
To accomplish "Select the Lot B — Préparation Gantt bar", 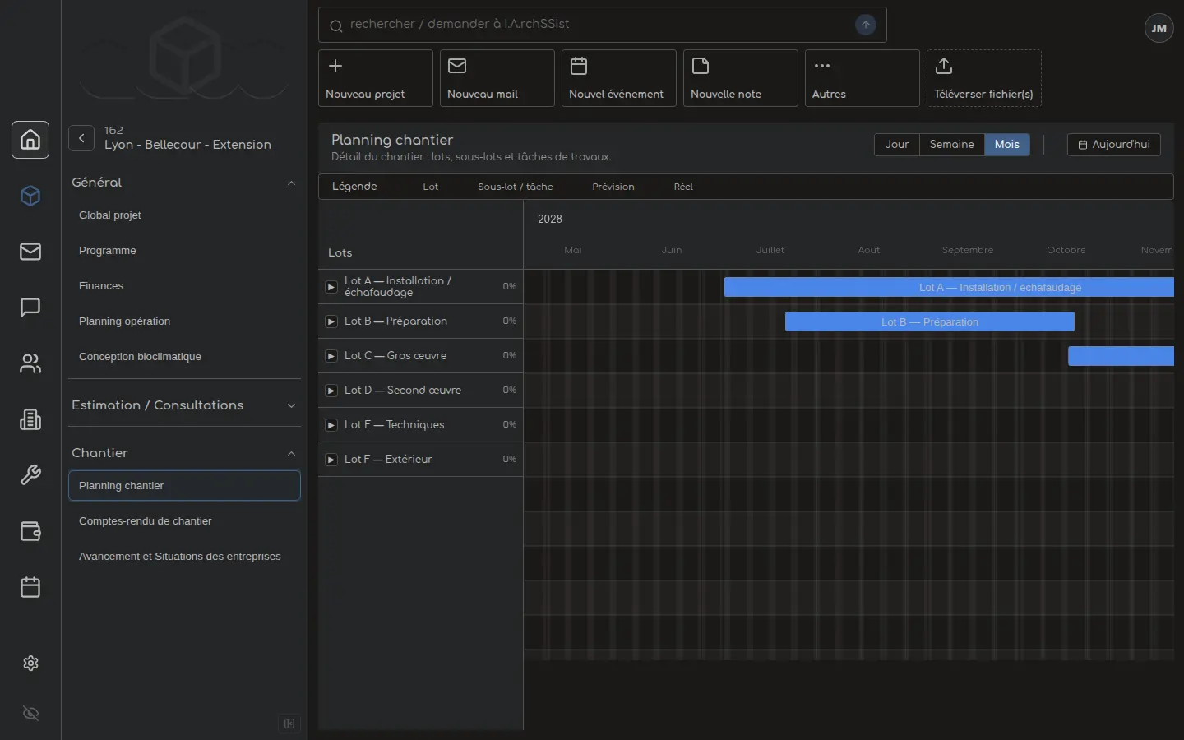I will click(x=930, y=321).
